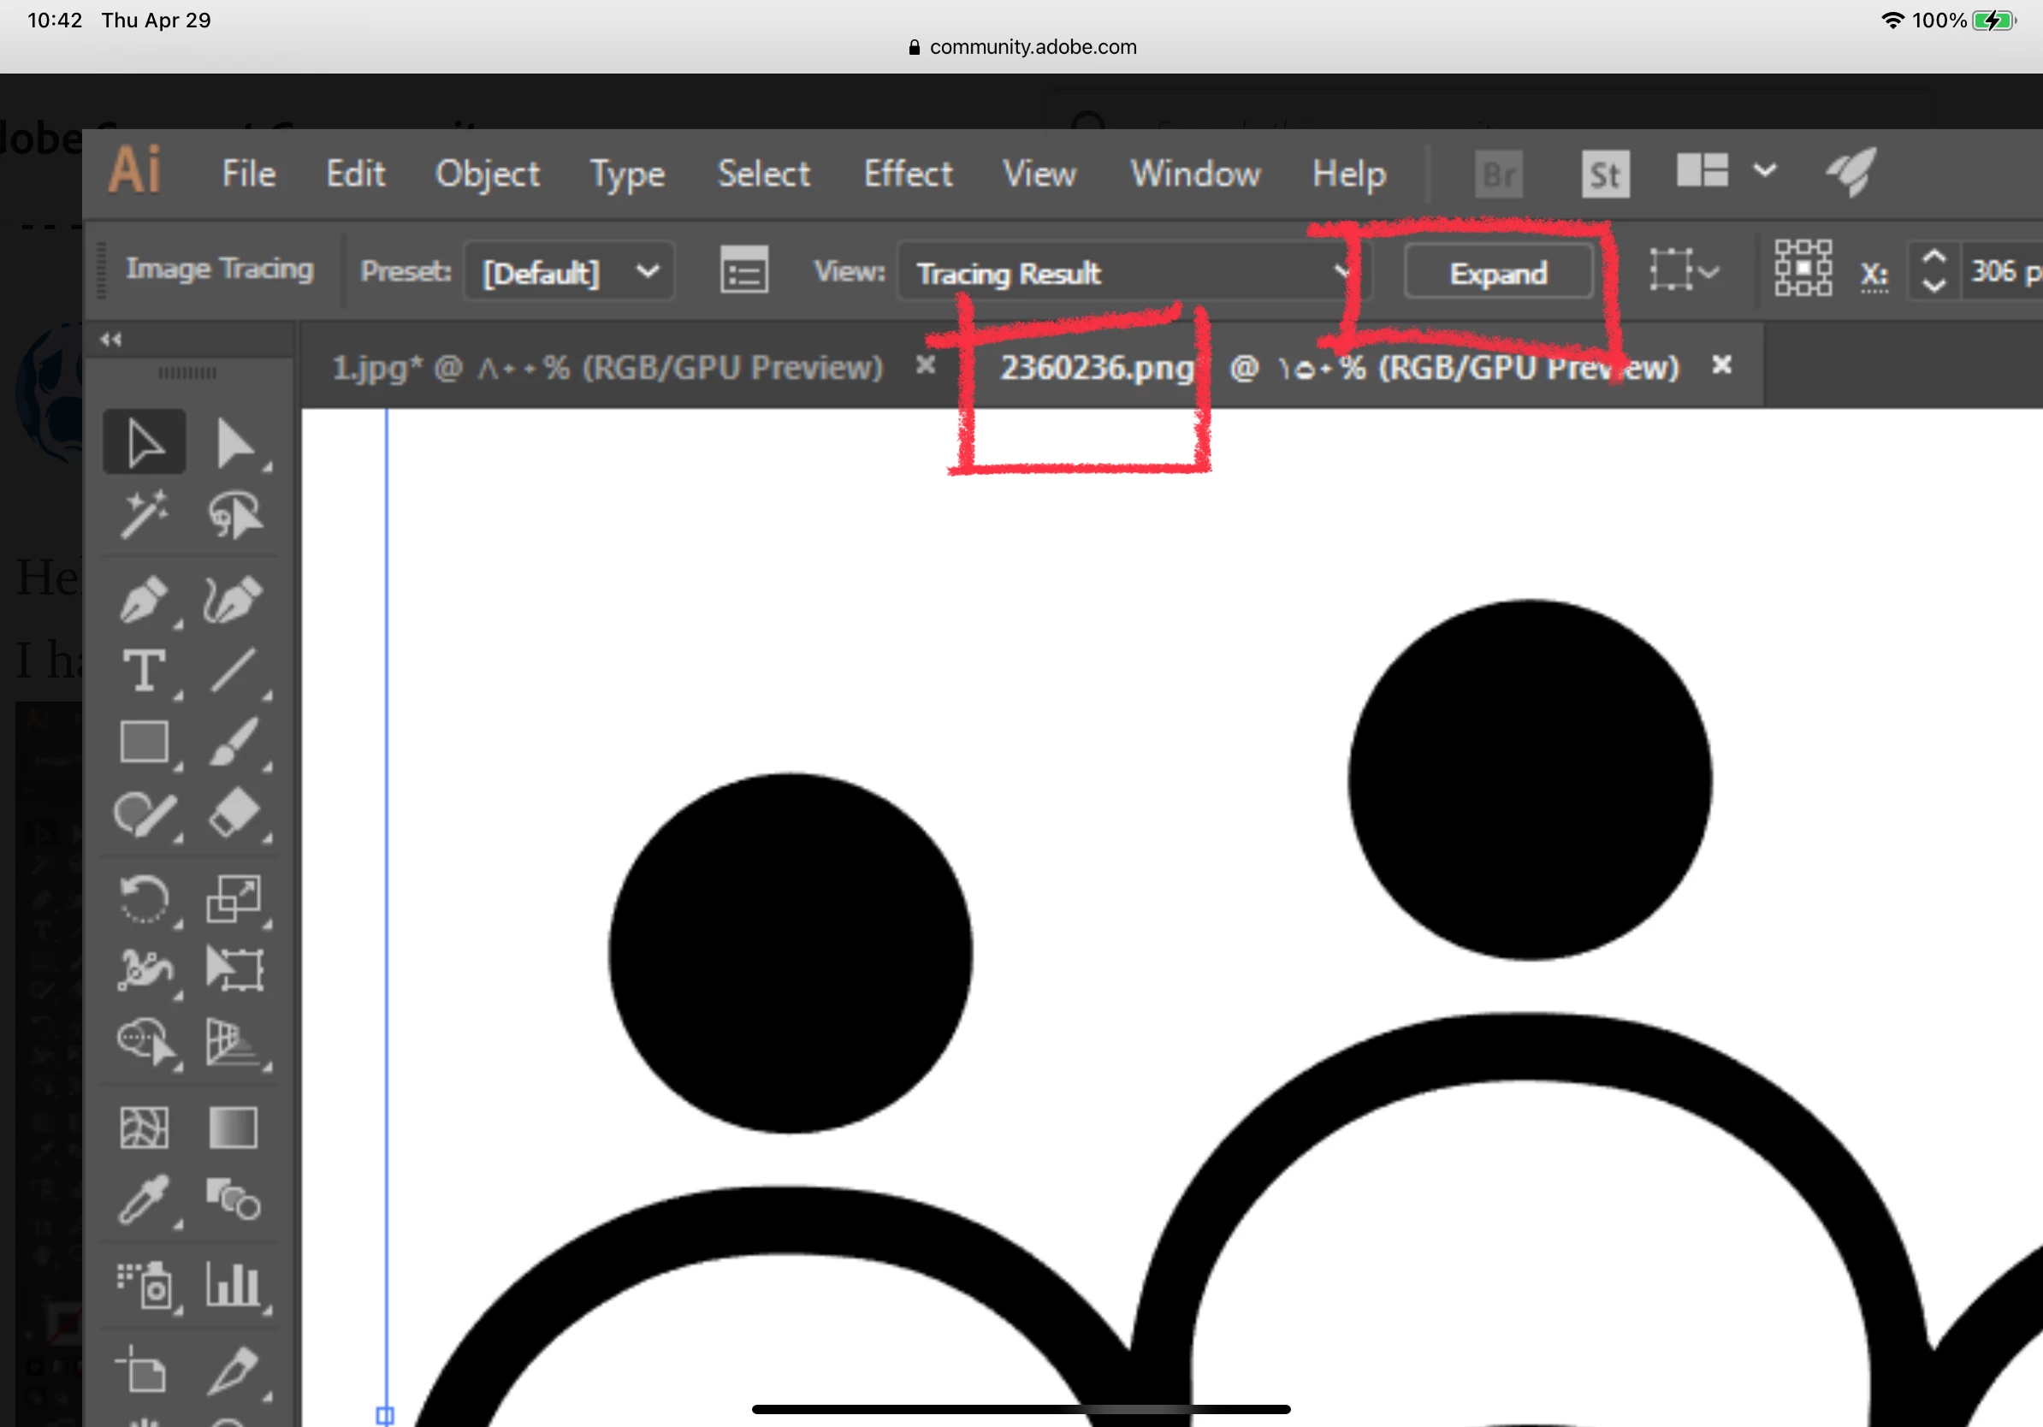
Task: Switch to the 1.jpg document tab
Action: (607, 366)
